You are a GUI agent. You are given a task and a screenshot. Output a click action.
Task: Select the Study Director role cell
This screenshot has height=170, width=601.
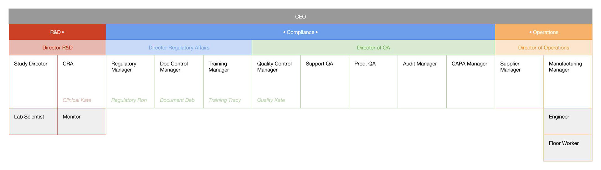[x=33, y=81]
